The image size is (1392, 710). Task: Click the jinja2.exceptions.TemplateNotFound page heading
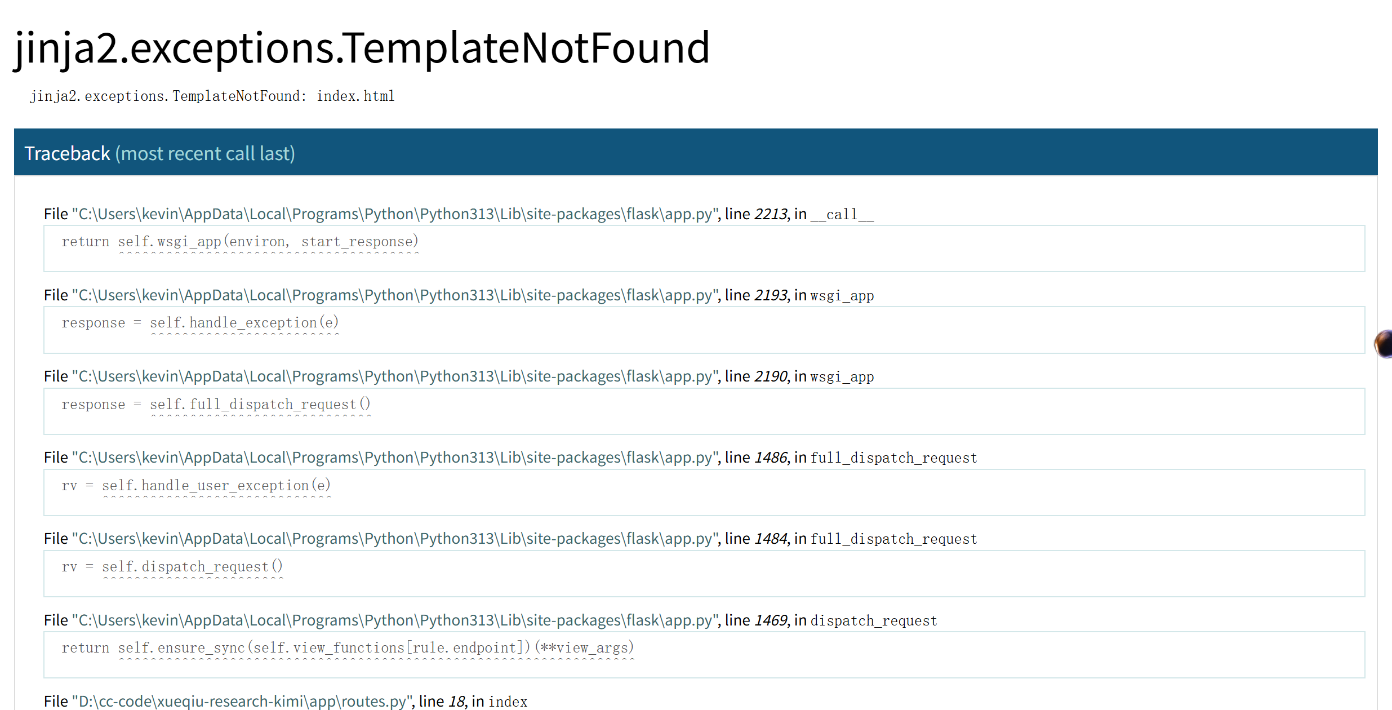pyautogui.click(x=361, y=48)
